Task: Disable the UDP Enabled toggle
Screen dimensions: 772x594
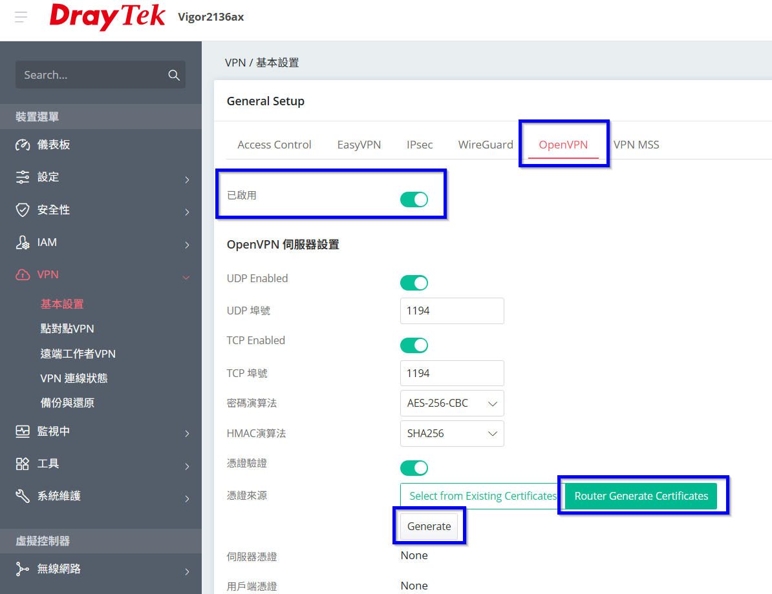Action: pyautogui.click(x=414, y=283)
